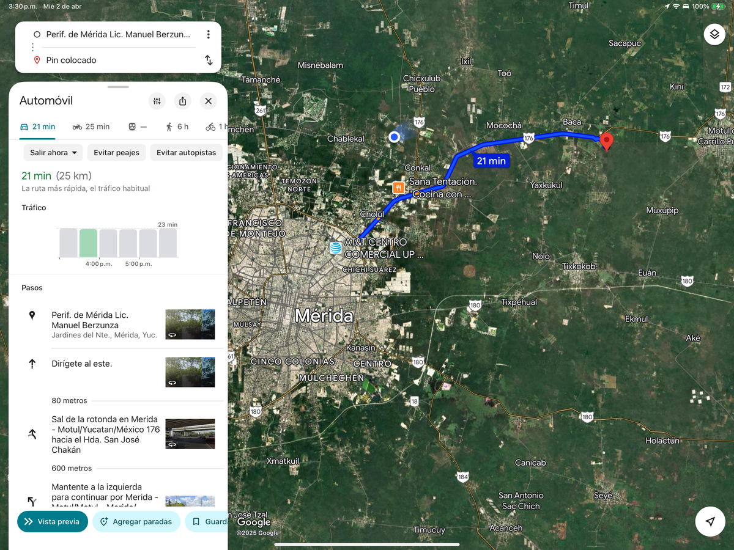Open street view thumbnail for rotonda step
Viewport: 734px width, 550px height.
[190, 434]
